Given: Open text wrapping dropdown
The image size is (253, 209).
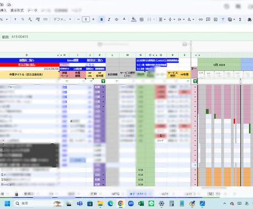Looking at the screenshot, I should (x=181, y=19).
